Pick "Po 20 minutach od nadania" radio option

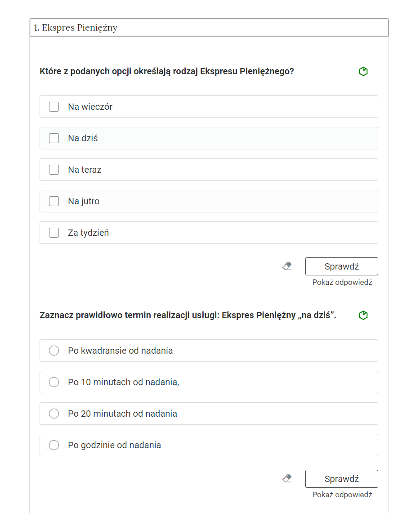coord(54,414)
